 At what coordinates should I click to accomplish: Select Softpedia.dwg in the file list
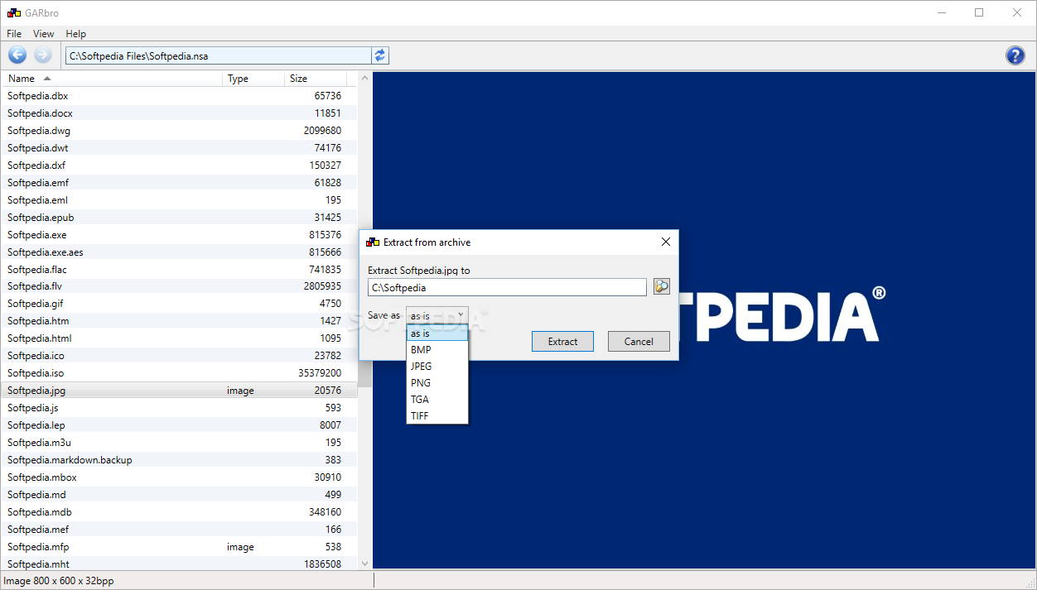pyautogui.click(x=180, y=131)
